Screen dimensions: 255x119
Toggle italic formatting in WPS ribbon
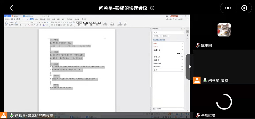(x=23, y=25)
